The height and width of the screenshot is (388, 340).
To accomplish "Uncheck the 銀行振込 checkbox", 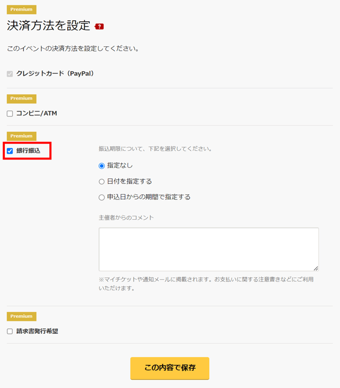I will click(10, 151).
